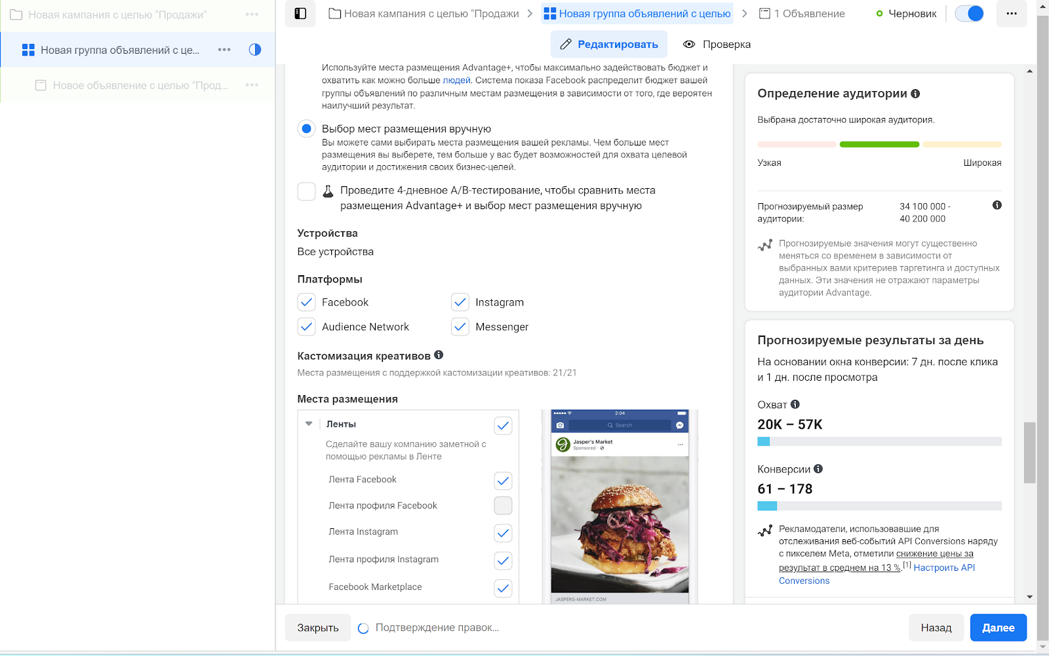Select 'Выбор мест размещения вручную' radio button
The height and width of the screenshot is (656, 1049).
[306, 128]
